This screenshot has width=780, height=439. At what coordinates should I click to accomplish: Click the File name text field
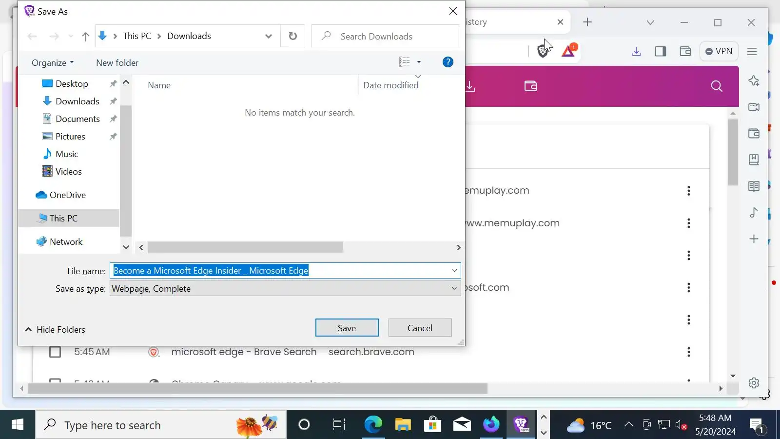click(280, 271)
